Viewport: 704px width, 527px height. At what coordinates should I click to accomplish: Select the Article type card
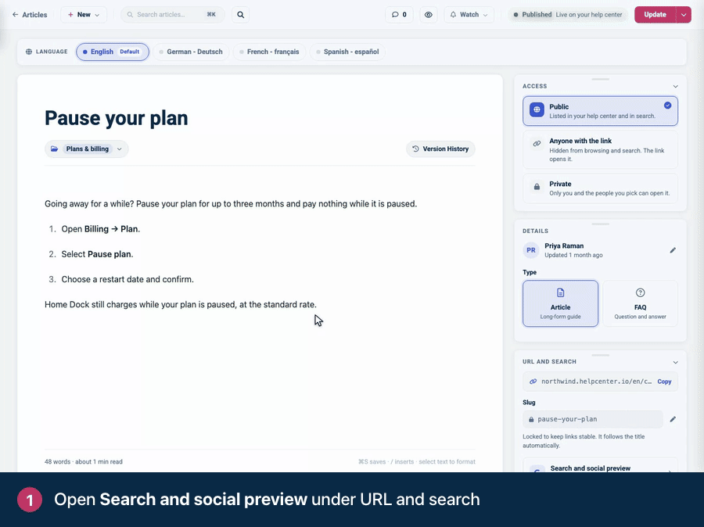[560, 303]
